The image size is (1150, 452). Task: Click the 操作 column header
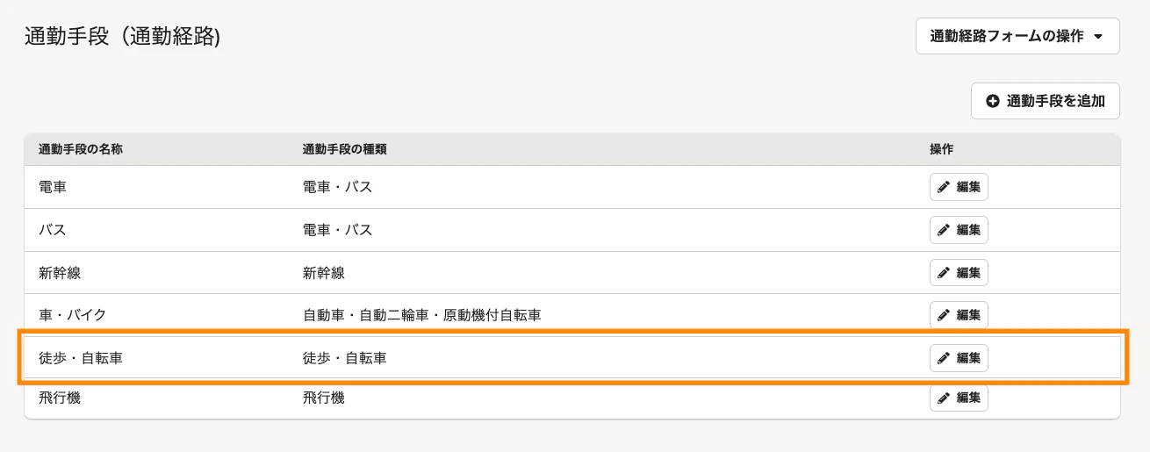click(941, 149)
